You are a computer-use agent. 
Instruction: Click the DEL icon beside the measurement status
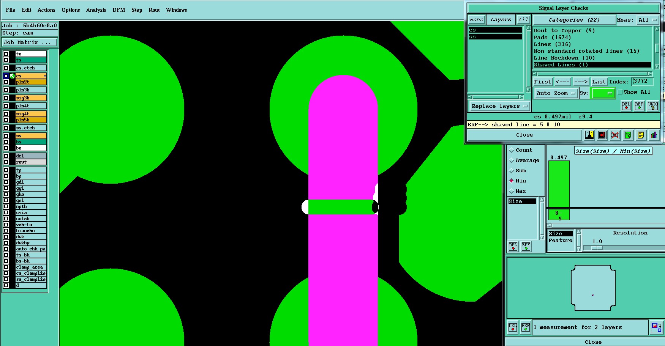point(513,327)
